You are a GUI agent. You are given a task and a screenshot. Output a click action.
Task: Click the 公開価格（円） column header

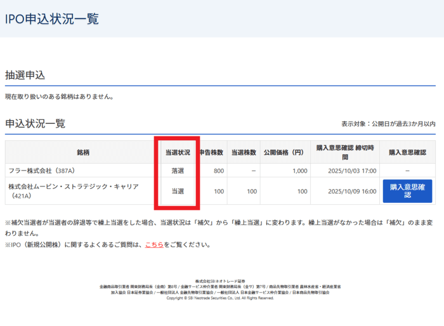285,152
